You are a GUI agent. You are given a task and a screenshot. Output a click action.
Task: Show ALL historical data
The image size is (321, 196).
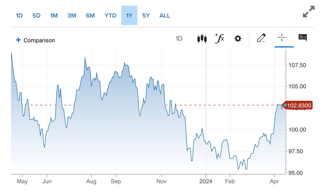[x=165, y=16]
